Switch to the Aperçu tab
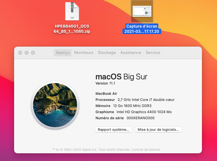Viewport: 217px width, 161px height. [x=63, y=53]
